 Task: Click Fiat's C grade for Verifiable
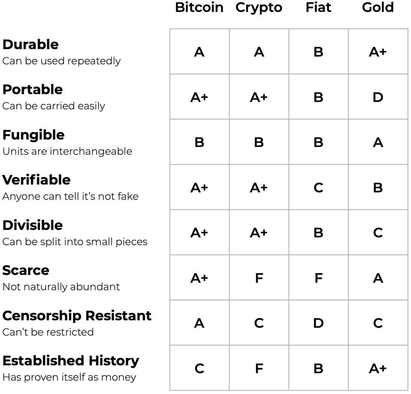[318, 188]
